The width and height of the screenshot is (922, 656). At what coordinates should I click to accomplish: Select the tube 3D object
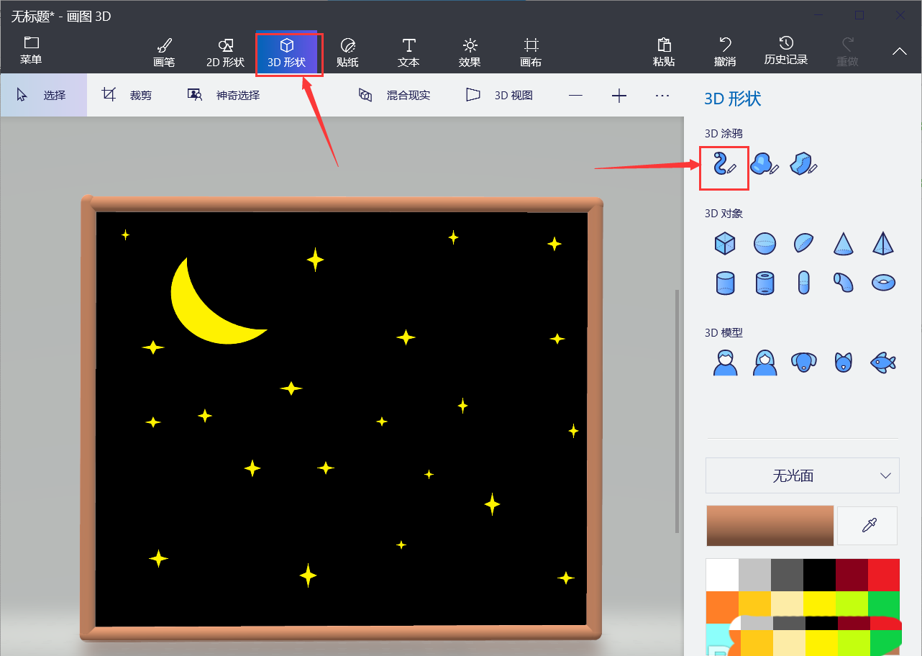(764, 283)
